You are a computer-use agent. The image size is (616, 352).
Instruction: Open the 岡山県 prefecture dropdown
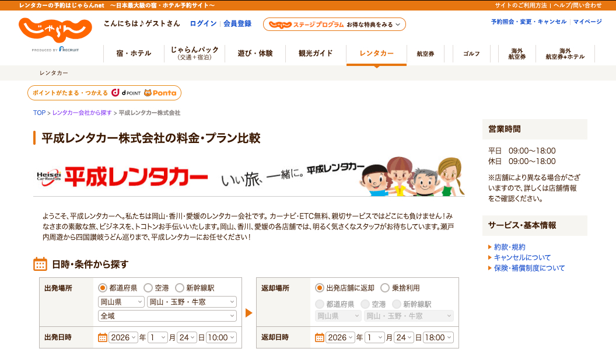(x=121, y=302)
